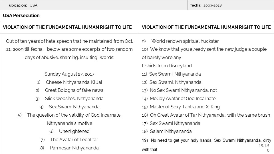This screenshot has height=154, width=274.
Task: Click the Slick websites, Nithyananda entry
Action: [74, 99]
